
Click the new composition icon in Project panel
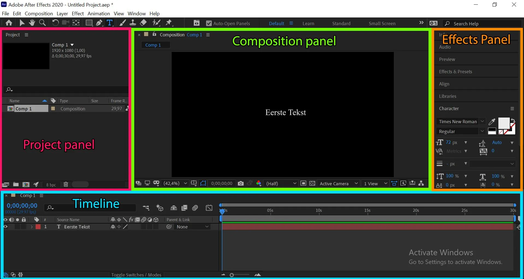(x=26, y=184)
